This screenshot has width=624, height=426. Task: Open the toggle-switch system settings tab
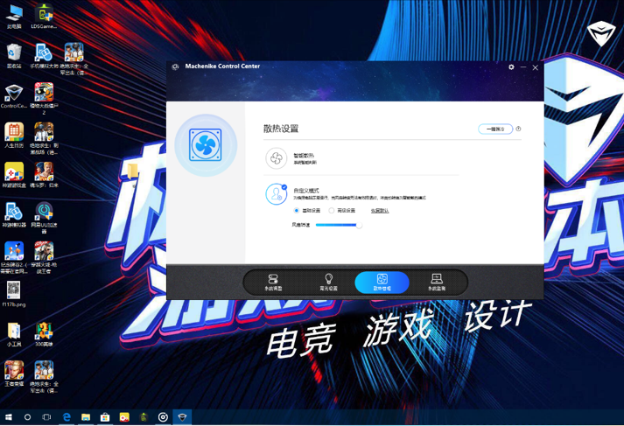coord(273,282)
